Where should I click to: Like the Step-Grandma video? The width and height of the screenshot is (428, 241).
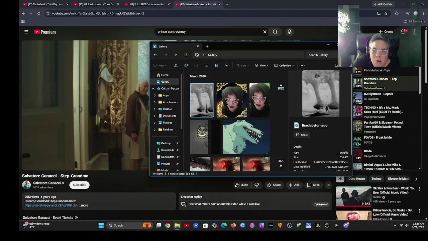point(242,185)
